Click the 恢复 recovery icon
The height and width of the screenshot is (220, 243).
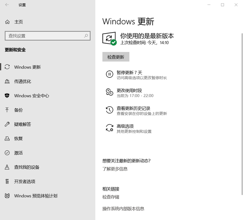(7, 139)
